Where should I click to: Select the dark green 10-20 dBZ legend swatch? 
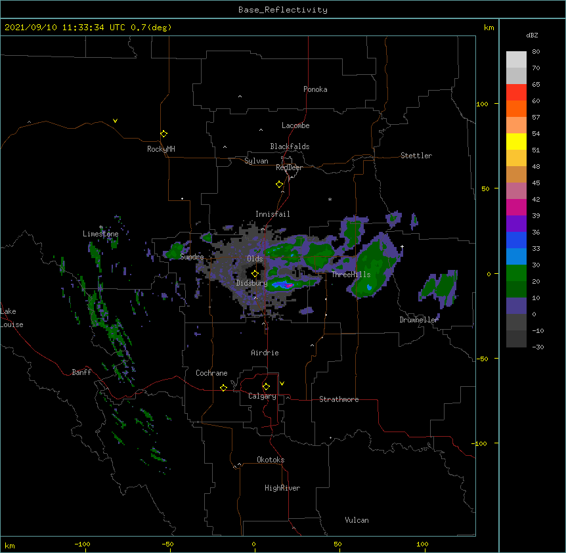pos(516,289)
